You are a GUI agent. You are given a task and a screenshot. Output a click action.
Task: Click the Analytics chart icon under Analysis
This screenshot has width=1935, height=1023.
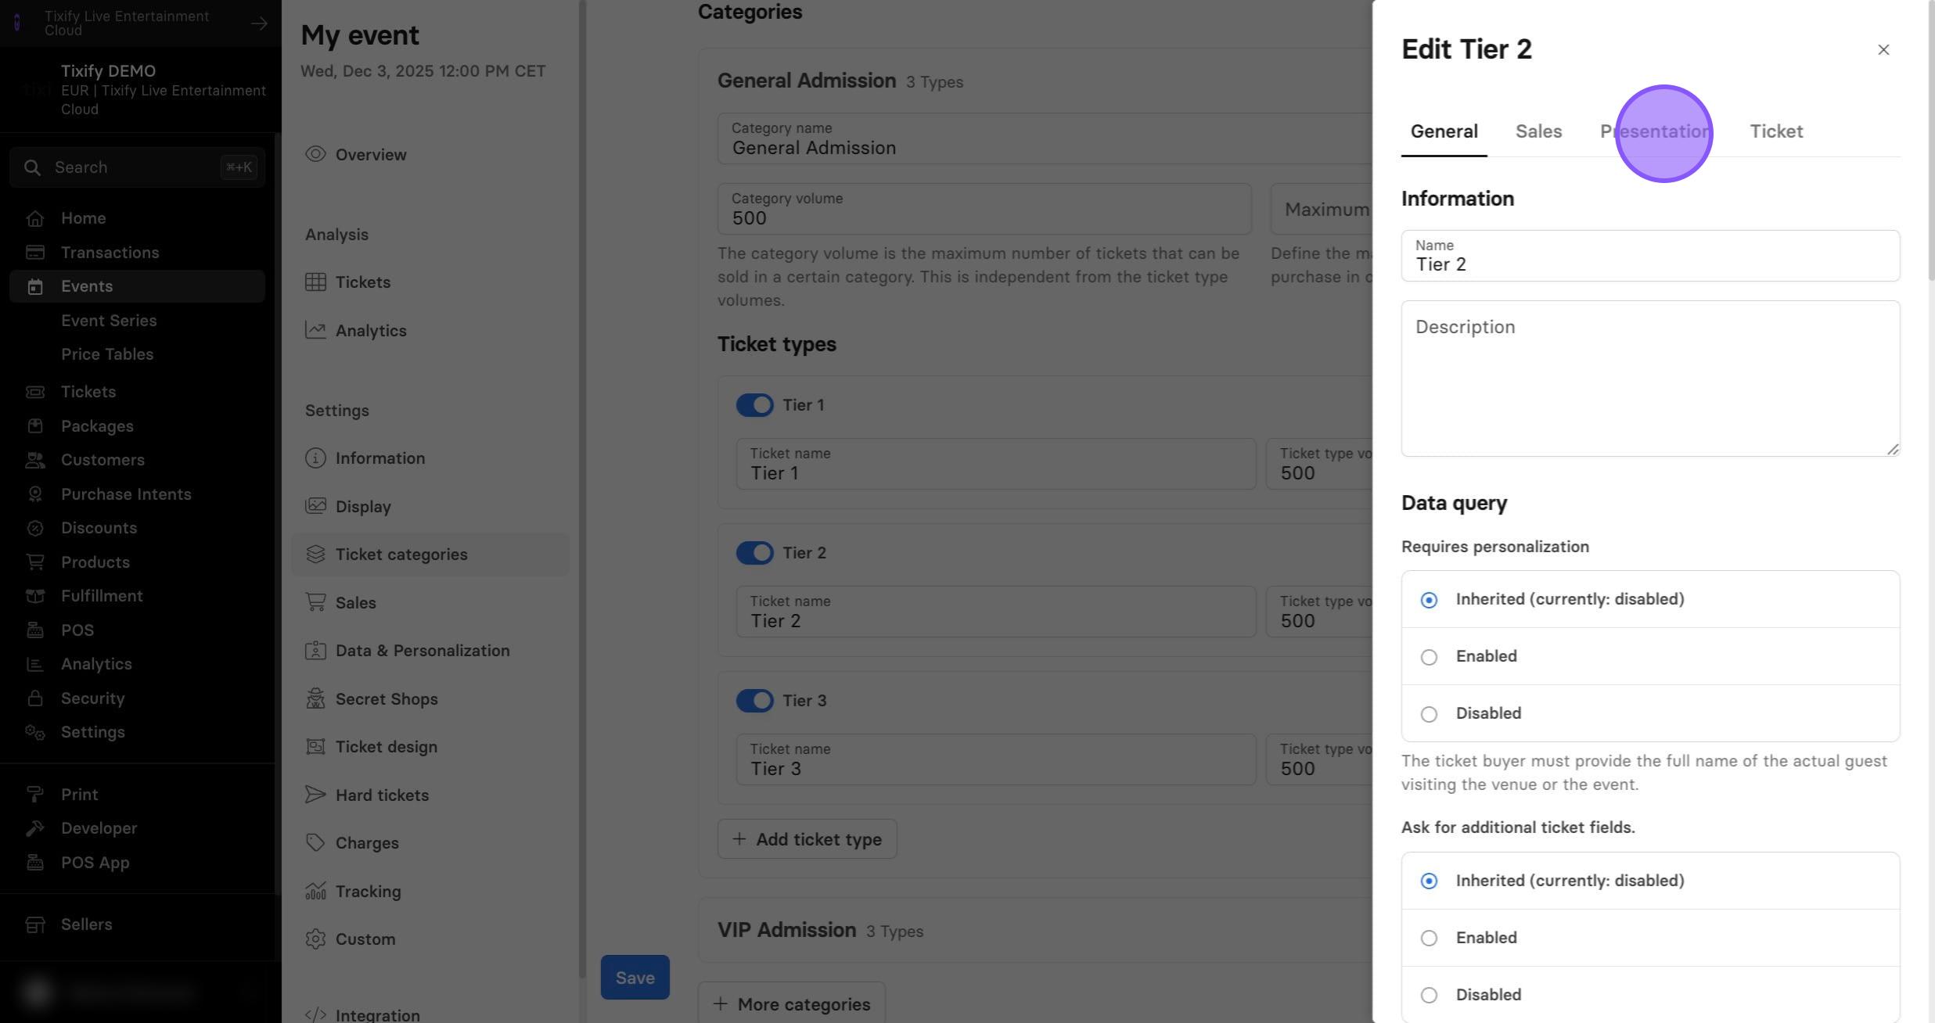point(315,331)
